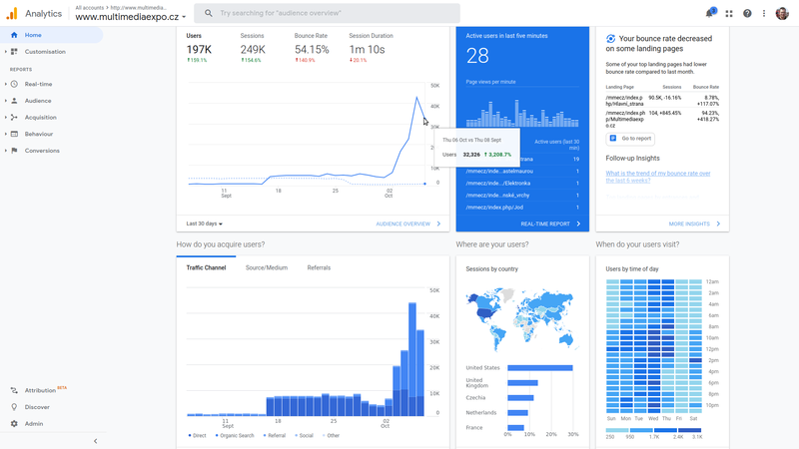Click the Admin gear icon
Viewport: 799px width, 449px height.
click(x=14, y=423)
